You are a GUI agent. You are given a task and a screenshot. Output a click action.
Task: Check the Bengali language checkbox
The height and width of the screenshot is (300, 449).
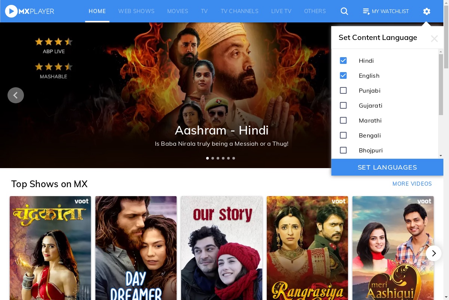343,135
